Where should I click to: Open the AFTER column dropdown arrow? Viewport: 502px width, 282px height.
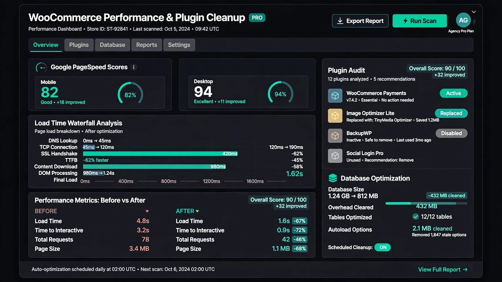point(197,211)
